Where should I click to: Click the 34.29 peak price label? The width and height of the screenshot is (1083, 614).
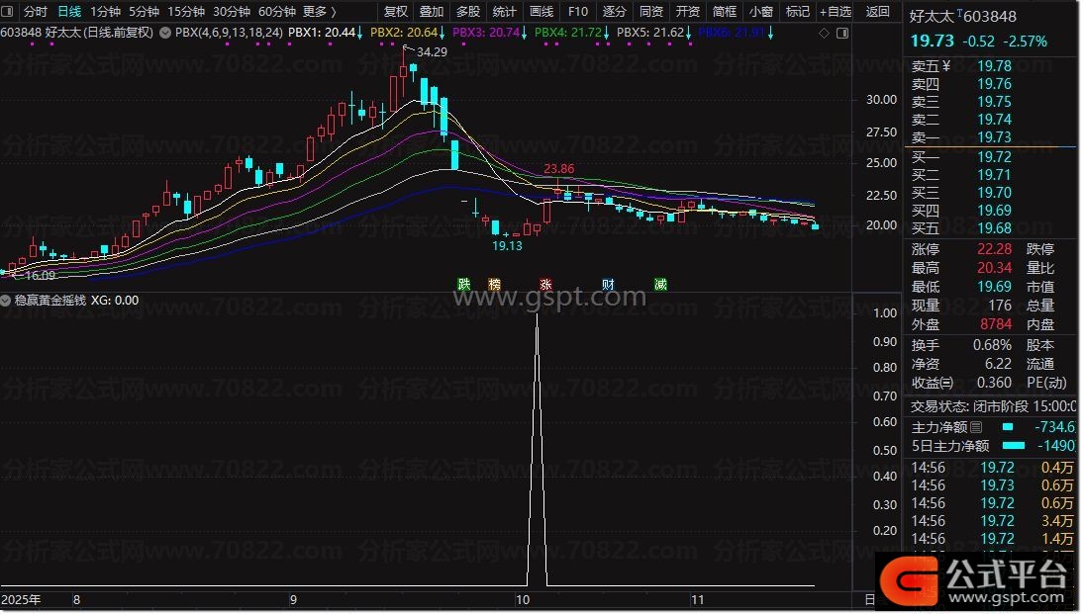tap(433, 51)
